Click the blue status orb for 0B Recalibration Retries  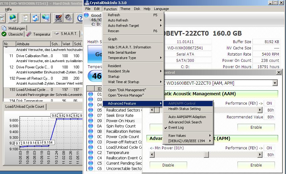[x=91, y=131]
